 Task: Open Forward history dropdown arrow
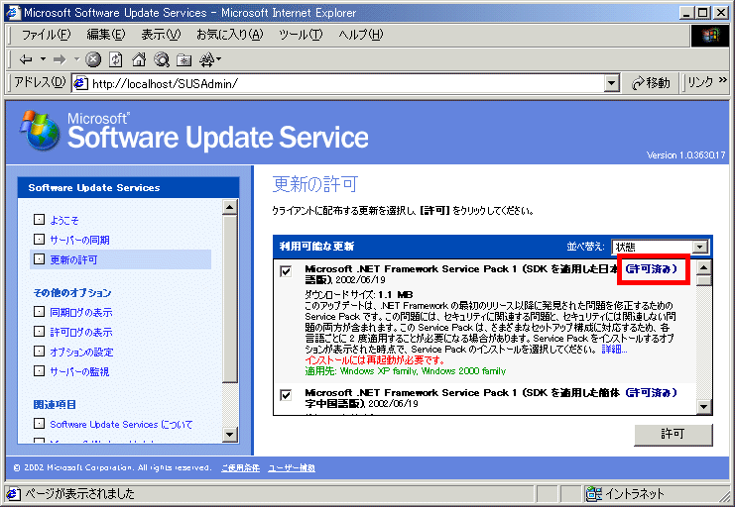pos(76,59)
